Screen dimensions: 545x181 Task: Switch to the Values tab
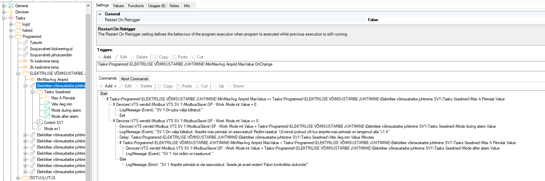click(118, 6)
